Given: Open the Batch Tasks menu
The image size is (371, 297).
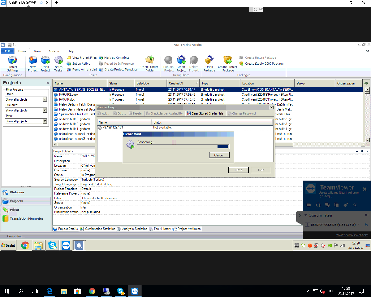Looking at the screenshot, I should 59,64.
